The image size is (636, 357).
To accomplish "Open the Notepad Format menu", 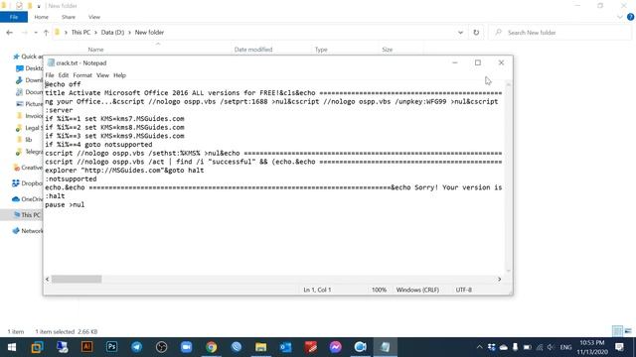I will coord(82,75).
